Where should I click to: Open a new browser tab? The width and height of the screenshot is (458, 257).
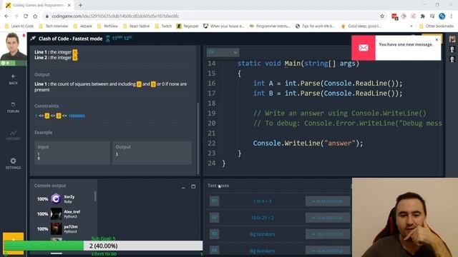point(80,5)
